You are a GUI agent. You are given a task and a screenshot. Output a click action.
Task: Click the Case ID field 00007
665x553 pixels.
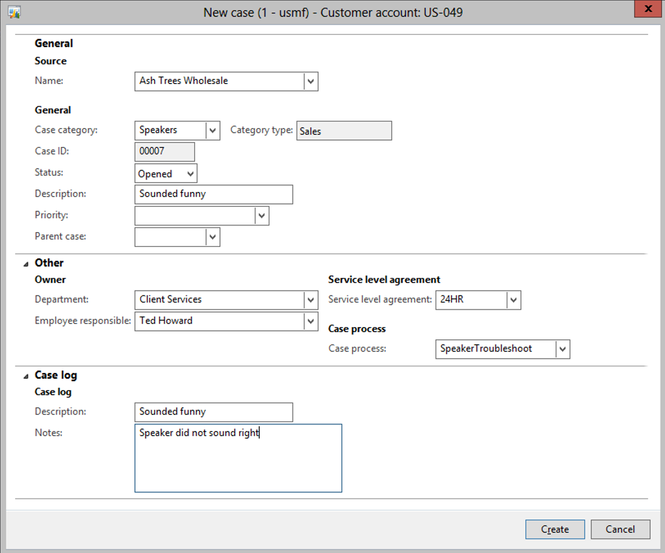(x=165, y=151)
